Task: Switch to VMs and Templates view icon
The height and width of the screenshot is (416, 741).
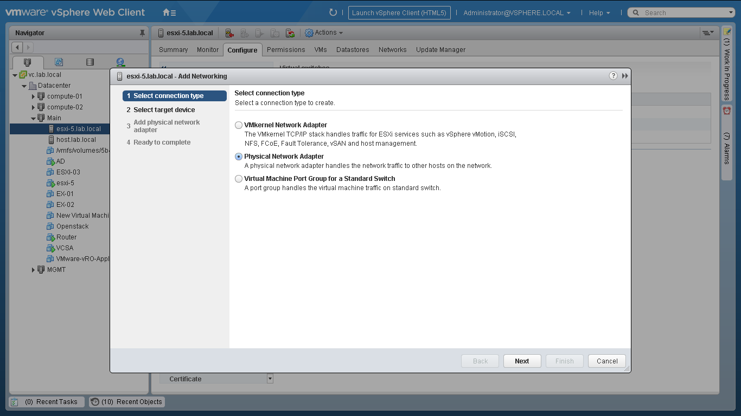Action: pyautogui.click(x=59, y=62)
